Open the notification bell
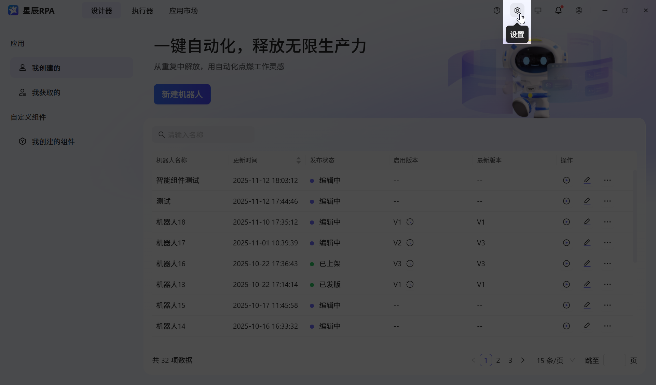The height and width of the screenshot is (385, 656). coord(558,11)
